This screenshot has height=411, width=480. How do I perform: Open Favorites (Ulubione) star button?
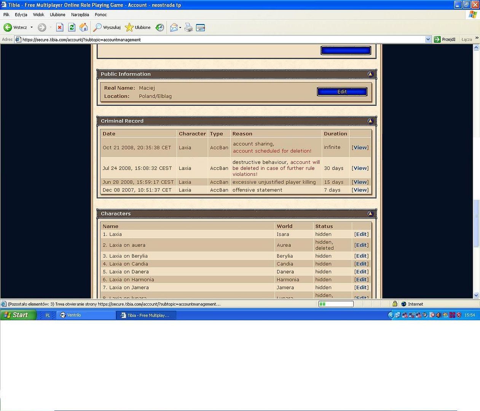pos(138,27)
